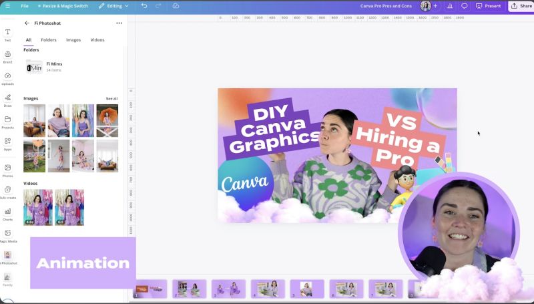The image size is (534, 304).
Task: Click the Canva Pro Pros and Cons title
Action: pyautogui.click(x=386, y=6)
